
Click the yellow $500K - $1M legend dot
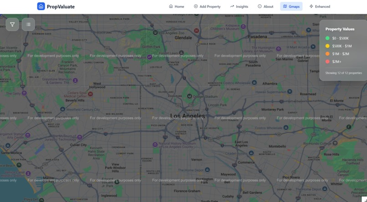[327, 46]
